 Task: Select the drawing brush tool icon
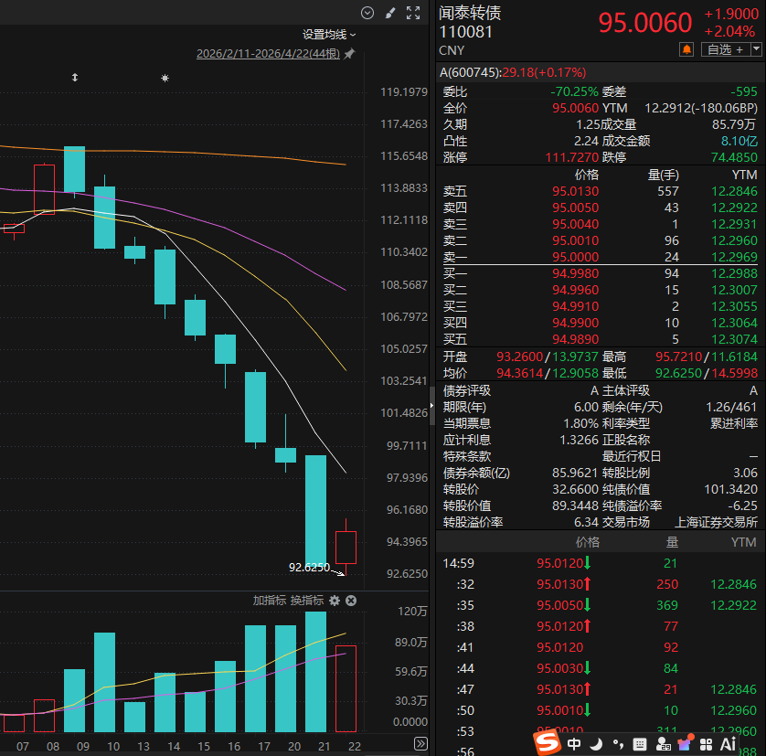click(390, 13)
